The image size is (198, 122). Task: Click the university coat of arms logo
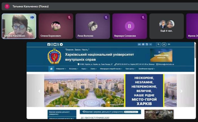coord(54,56)
